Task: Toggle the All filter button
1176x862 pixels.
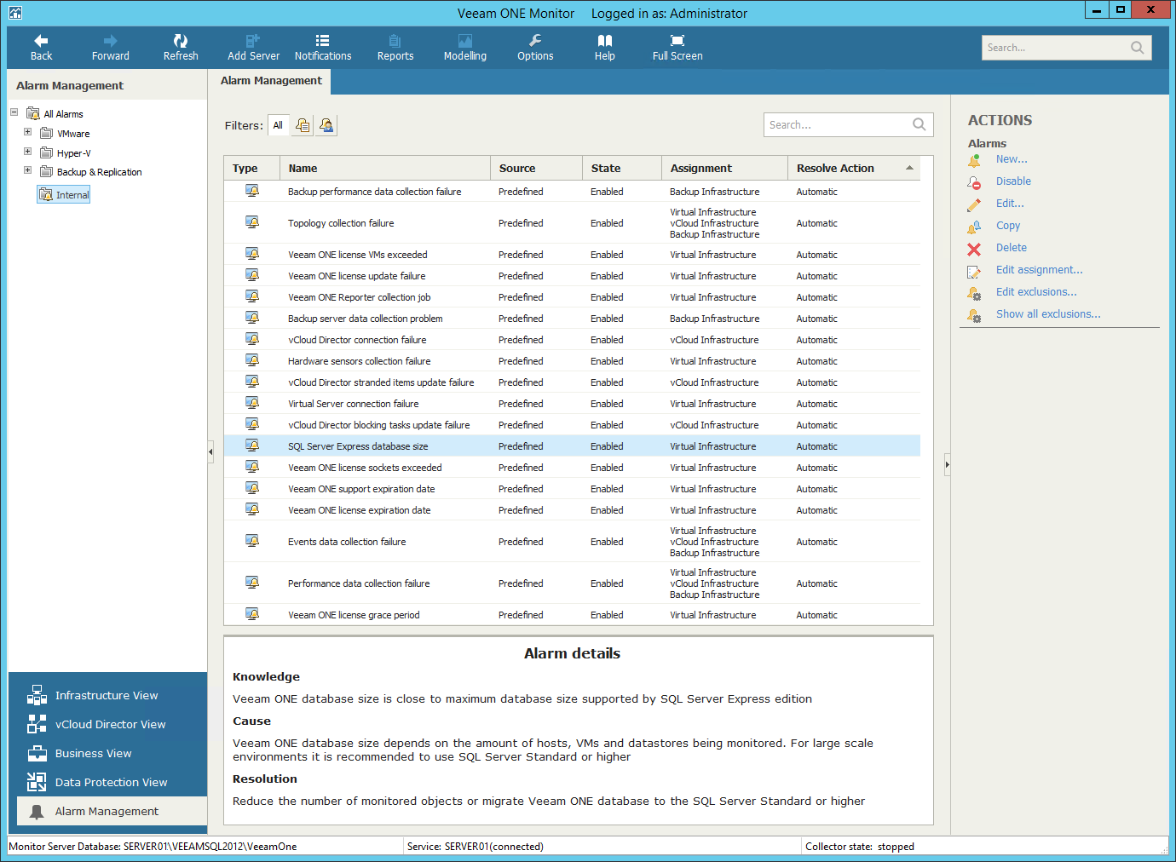Action: pos(278,125)
